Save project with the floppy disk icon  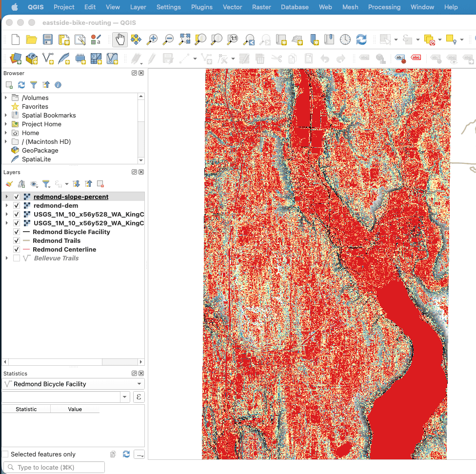[x=48, y=39]
